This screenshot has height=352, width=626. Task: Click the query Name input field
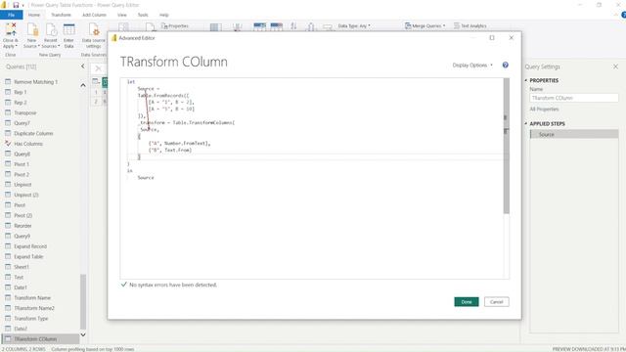pos(574,98)
